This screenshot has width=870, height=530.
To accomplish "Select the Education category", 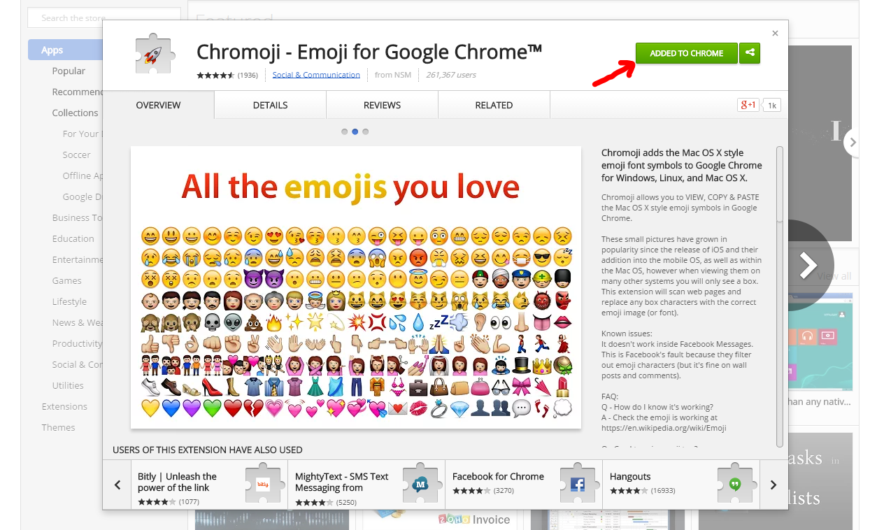I will coord(73,238).
